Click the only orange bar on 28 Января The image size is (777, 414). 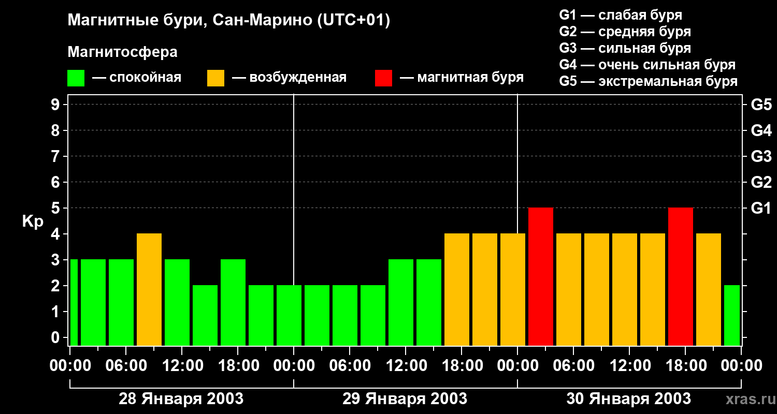coord(149,289)
